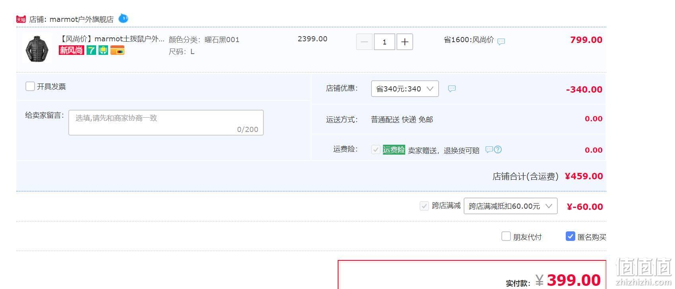Viewport: 675px width, 289px height.
Task: Open the comment bubble beside 运费险 description
Action: point(489,149)
